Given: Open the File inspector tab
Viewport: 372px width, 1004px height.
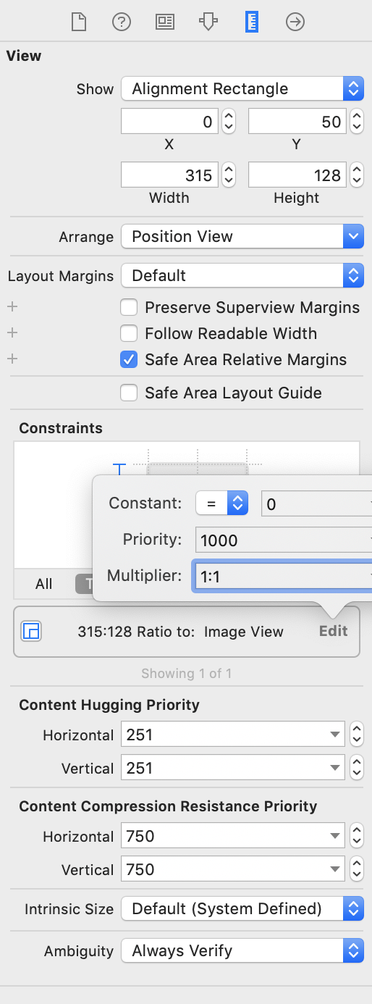Looking at the screenshot, I should pos(79,22).
